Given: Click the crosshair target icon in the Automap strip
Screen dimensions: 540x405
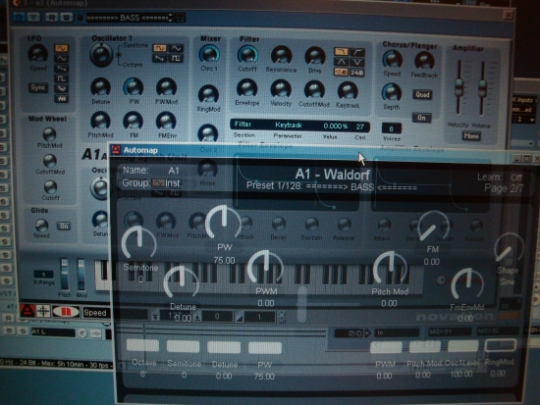Looking at the screenshot, I should tap(43, 311).
